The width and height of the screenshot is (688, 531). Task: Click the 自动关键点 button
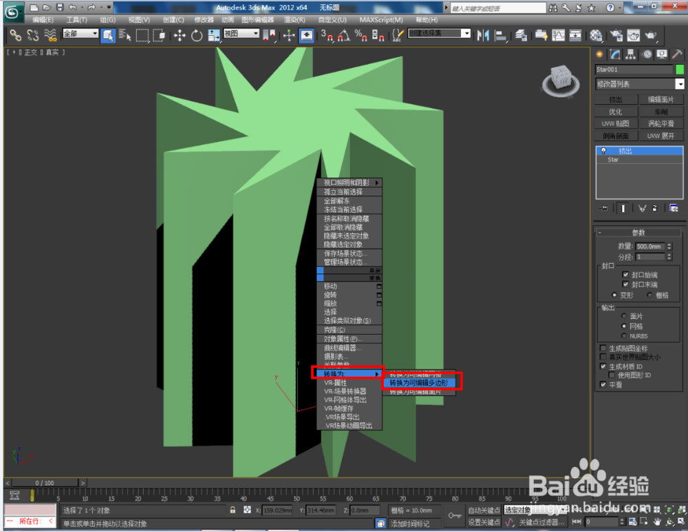(x=484, y=510)
